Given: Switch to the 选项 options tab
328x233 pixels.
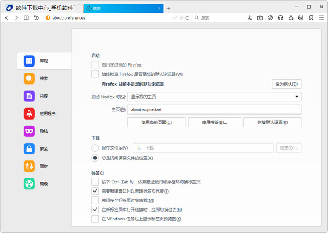Looking at the screenshot, I should pos(124,8).
